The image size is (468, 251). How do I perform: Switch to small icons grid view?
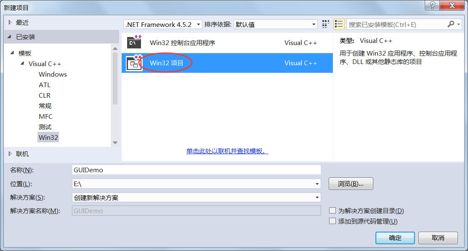[325, 24]
